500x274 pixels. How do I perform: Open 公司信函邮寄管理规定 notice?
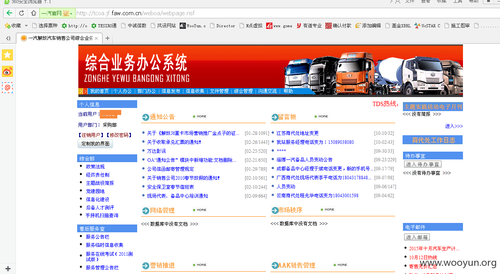pyautogui.click(x=170, y=169)
